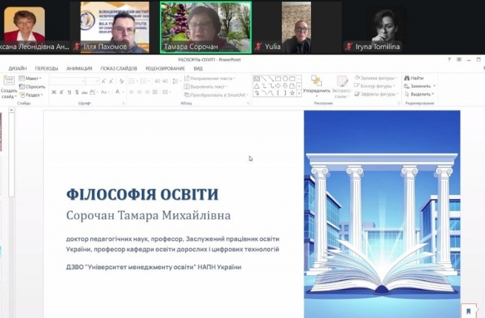Open the ДИЗАЙН ribbon tab
The image size is (485, 318).
click(x=17, y=69)
